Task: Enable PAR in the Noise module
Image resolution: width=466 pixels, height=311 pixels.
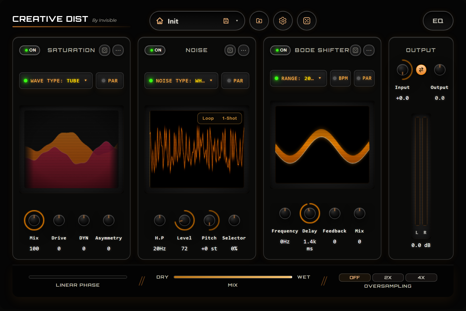Action: coord(235,81)
